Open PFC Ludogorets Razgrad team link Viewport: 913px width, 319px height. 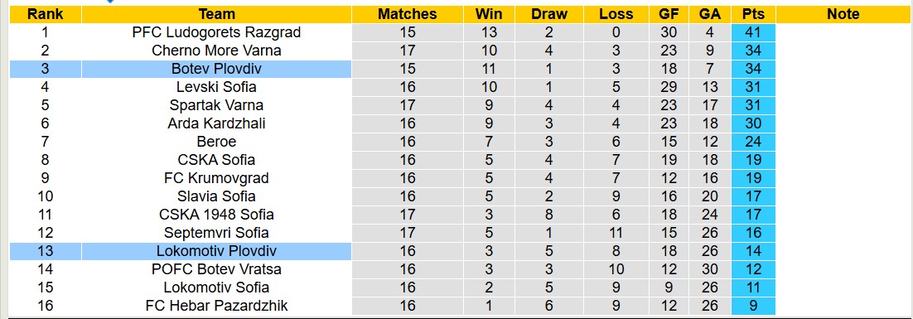pyautogui.click(x=216, y=32)
